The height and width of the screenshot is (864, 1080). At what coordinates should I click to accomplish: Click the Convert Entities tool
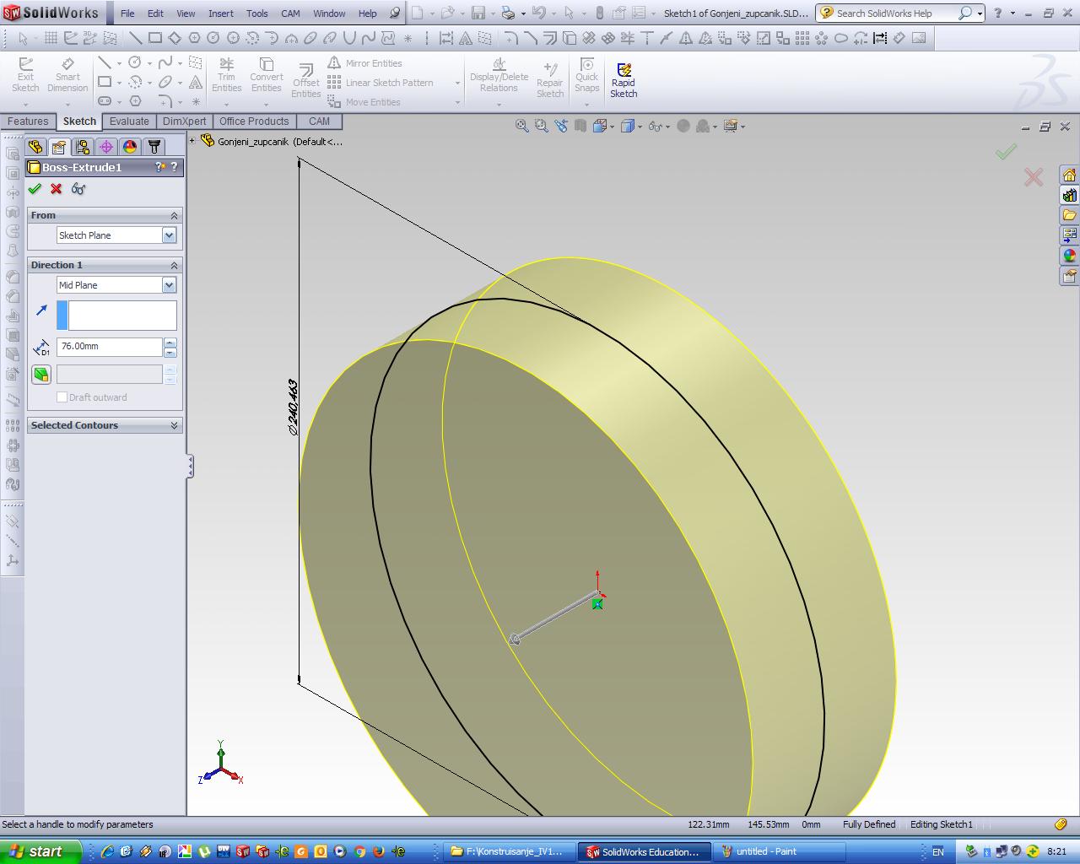coord(266,75)
